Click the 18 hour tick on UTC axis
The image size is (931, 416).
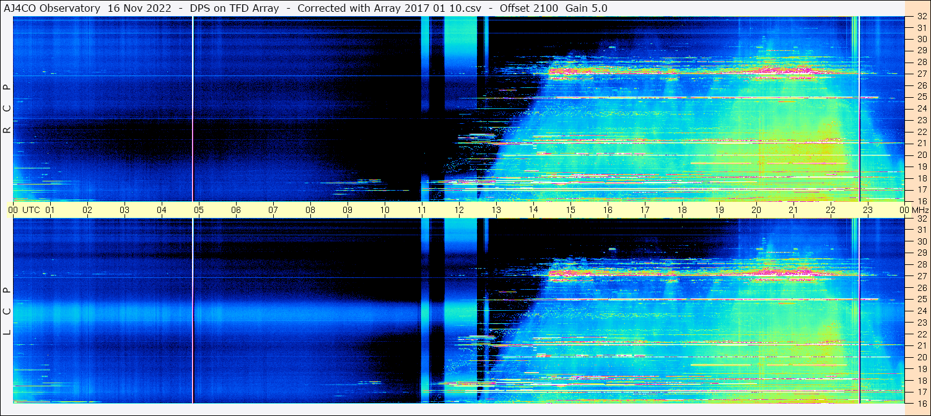(682, 210)
